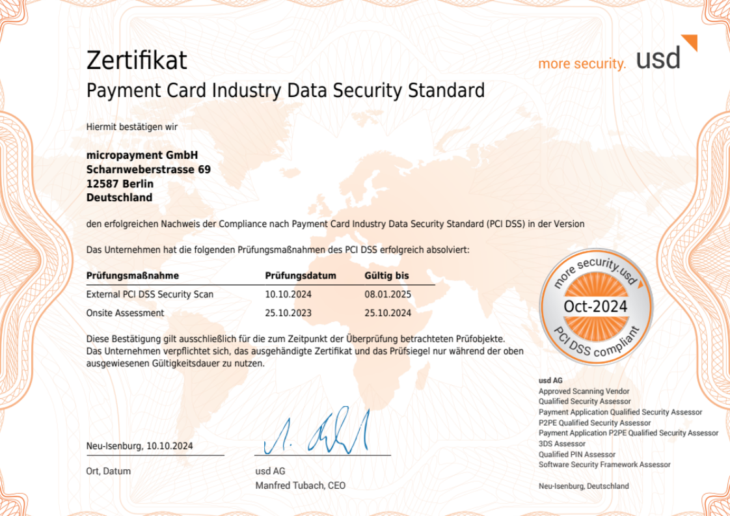The height and width of the screenshot is (516, 730).
Task: Select the bold "Deutschland" address line
Action: [119, 197]
